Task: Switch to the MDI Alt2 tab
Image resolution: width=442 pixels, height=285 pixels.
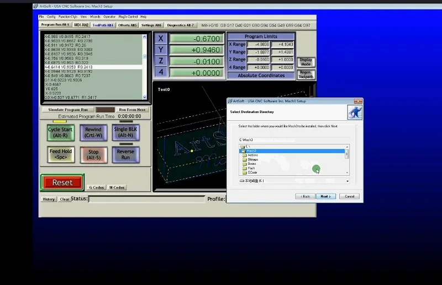Action: [81, 25]
